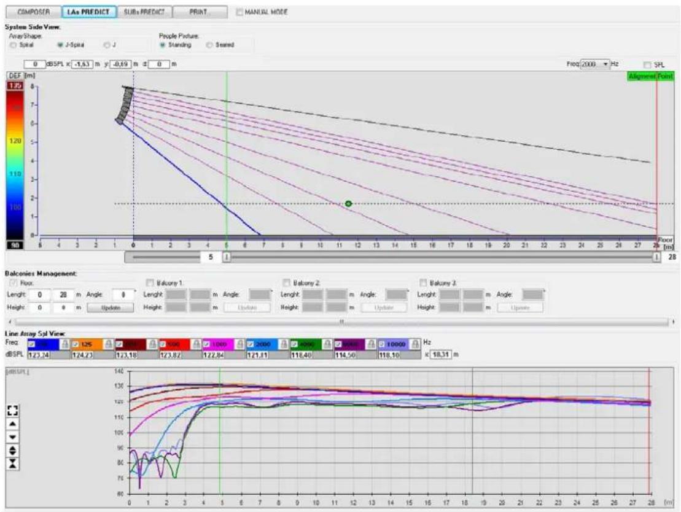Open the Print tab
The height and width of the screenshot is (512, 681).
(x=200, y=12)
